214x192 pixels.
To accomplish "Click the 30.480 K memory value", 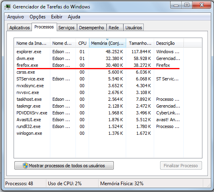I will [114, 65].
